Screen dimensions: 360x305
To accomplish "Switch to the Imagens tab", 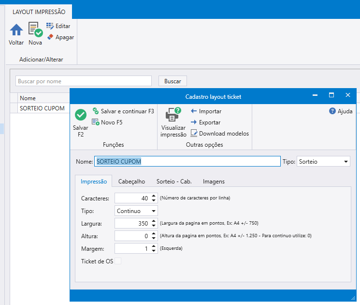I will pyautogui.click(x=213, y=182).
